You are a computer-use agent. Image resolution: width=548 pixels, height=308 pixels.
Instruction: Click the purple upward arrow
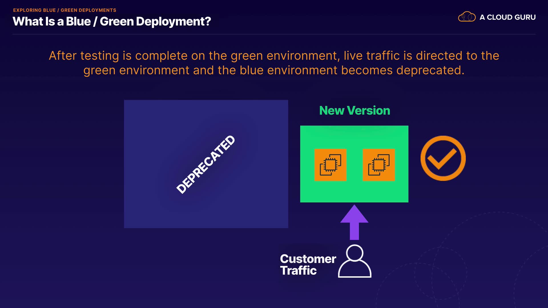(x=354, y=222)
